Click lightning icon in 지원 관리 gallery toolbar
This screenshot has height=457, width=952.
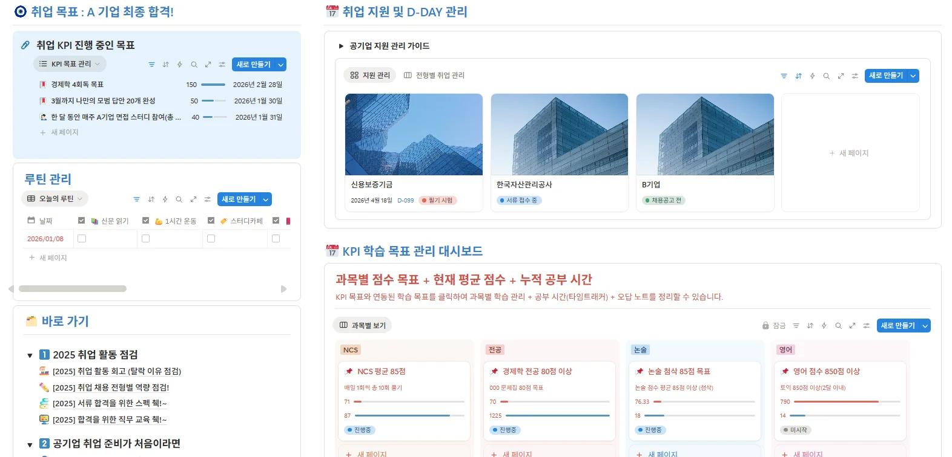coord(812,76)
